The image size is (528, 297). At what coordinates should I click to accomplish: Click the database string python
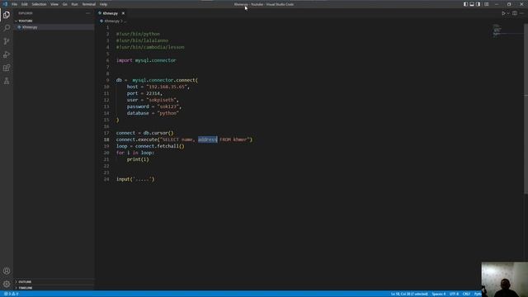point(167,113)
